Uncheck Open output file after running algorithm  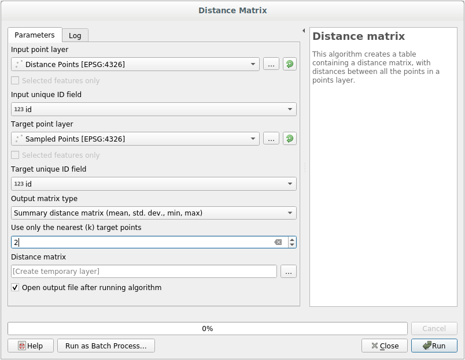tap(14, 287)
